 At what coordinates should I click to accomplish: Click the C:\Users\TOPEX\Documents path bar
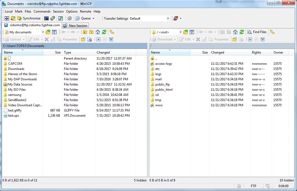tap(75, 46)
